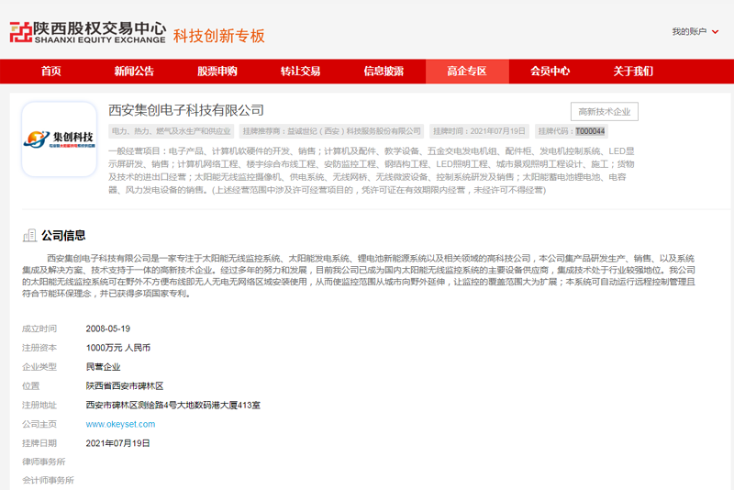Go to 新闻公告 in navigation bar
The width and height of the screenshot is (734, 490).
134,72
